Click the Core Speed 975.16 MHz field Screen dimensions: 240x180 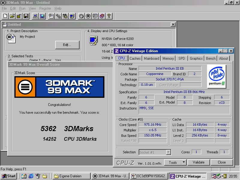[153, 124]
